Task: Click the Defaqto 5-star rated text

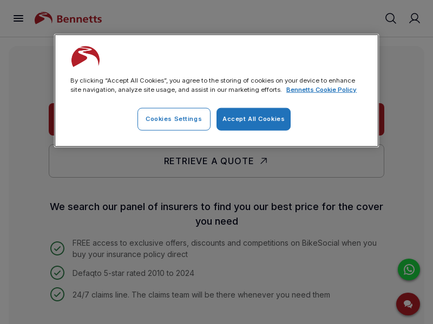Action: [133, 273]
